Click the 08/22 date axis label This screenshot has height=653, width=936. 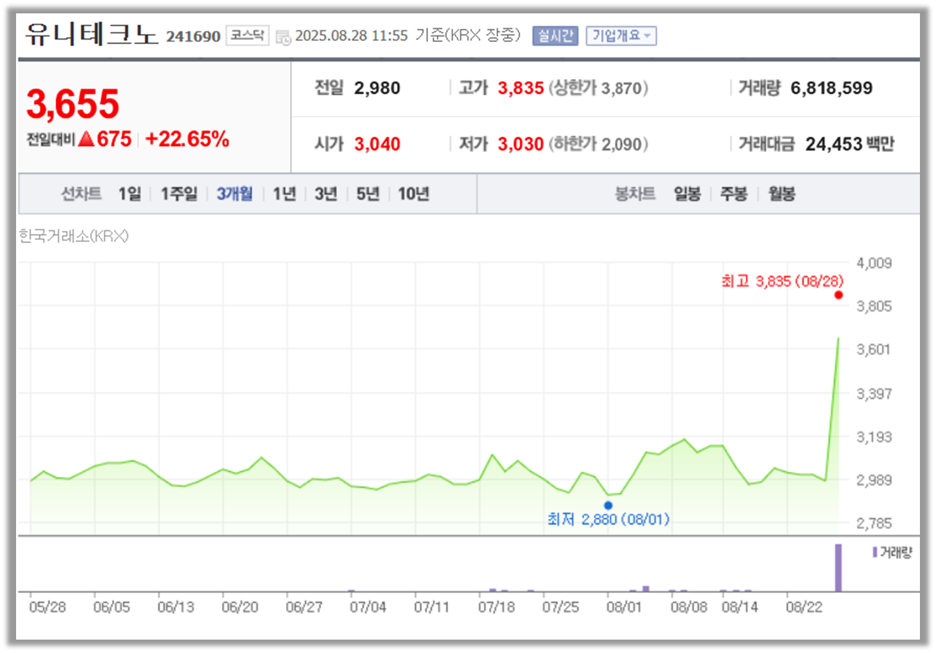(x=804, y=607)
